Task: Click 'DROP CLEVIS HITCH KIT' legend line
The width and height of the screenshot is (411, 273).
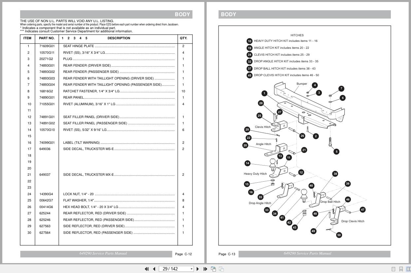Action: click(286, 75)
